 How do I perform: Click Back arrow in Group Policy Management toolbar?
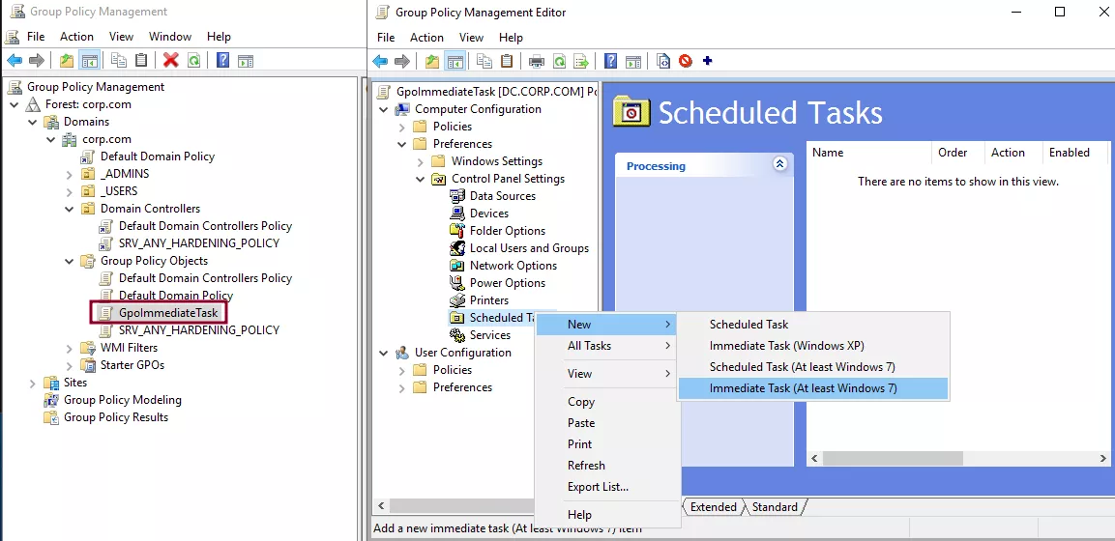coord(15,60)
